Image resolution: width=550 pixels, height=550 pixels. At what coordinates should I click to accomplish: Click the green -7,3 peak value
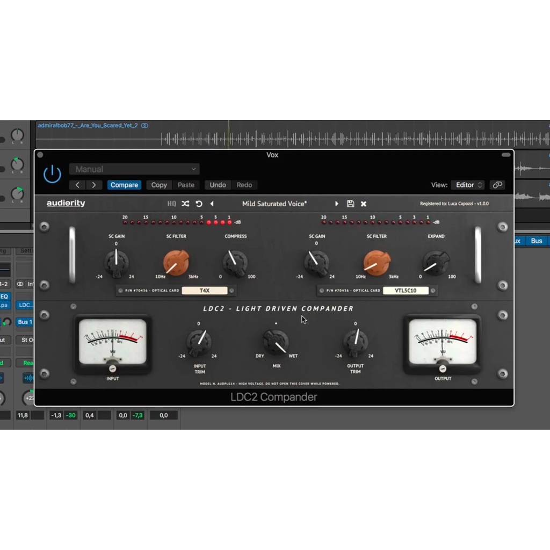[x=137, y=415]
